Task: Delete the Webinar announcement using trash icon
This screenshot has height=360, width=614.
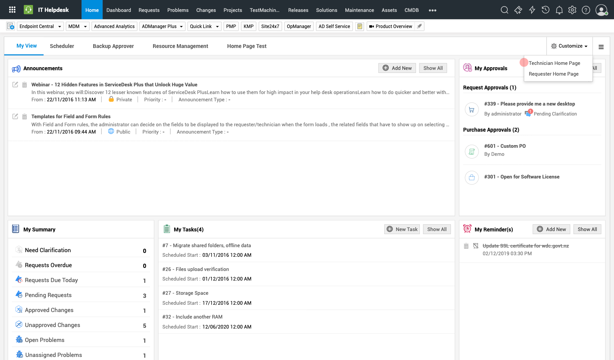Action: 25,85
